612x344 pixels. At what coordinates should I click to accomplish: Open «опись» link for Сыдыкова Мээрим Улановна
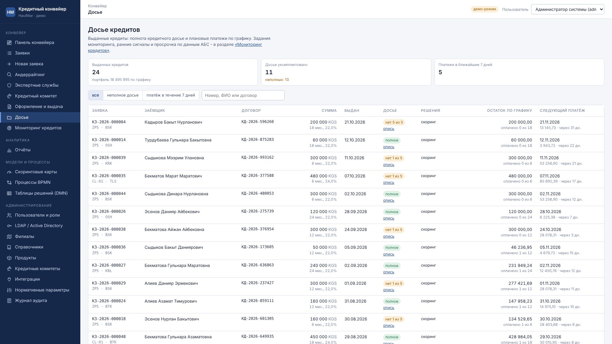(x=389, y=165)
